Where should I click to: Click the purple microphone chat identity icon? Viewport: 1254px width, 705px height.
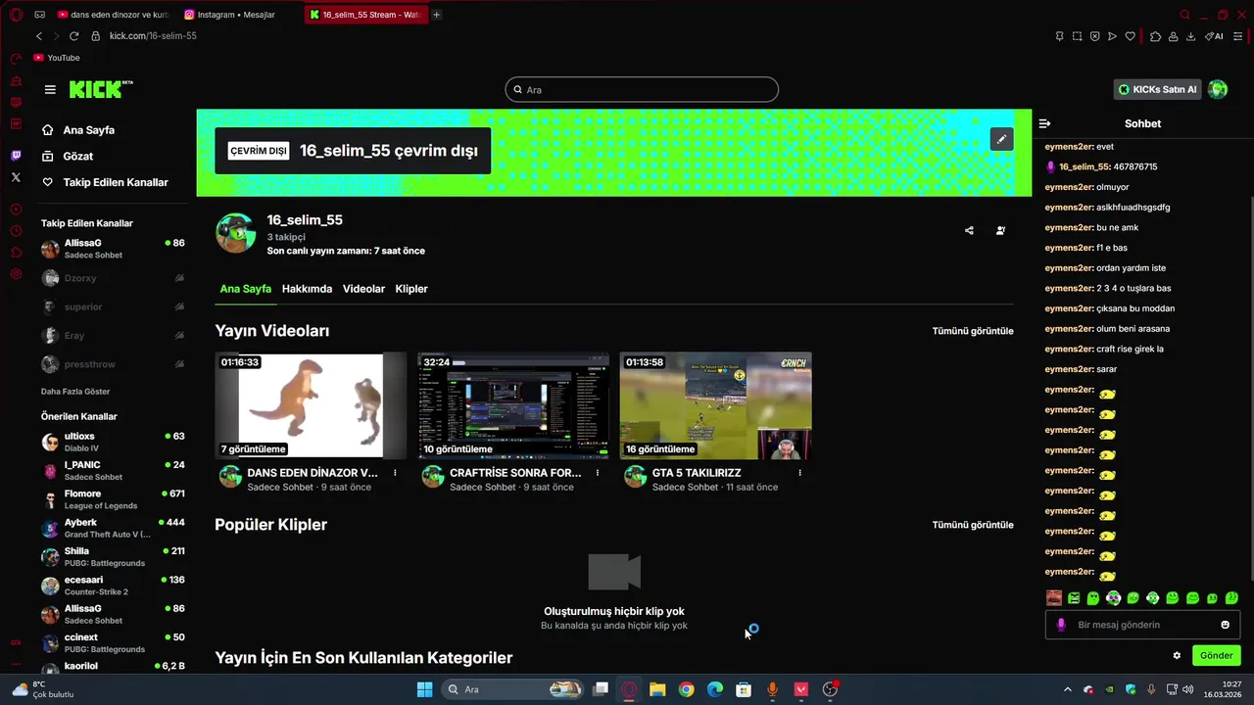[x=1061, y=625]
